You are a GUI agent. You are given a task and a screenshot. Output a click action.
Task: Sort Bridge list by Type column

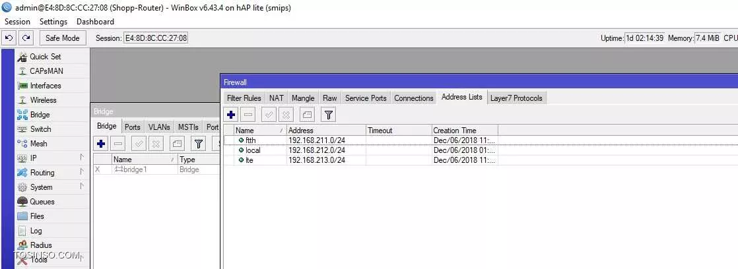[x=199, y=160]
